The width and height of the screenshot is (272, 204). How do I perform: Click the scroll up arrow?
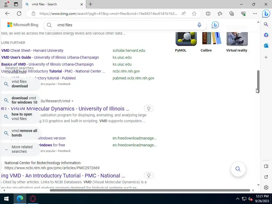[258, 22]
